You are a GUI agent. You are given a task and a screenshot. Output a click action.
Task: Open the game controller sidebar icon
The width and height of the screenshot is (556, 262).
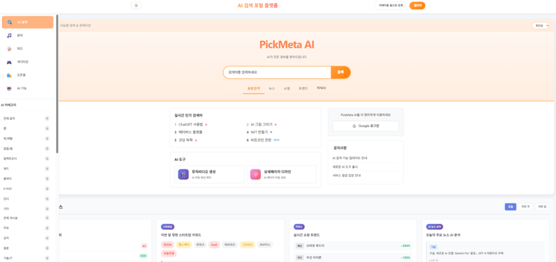pyautogui.click(x=10, y=62)
